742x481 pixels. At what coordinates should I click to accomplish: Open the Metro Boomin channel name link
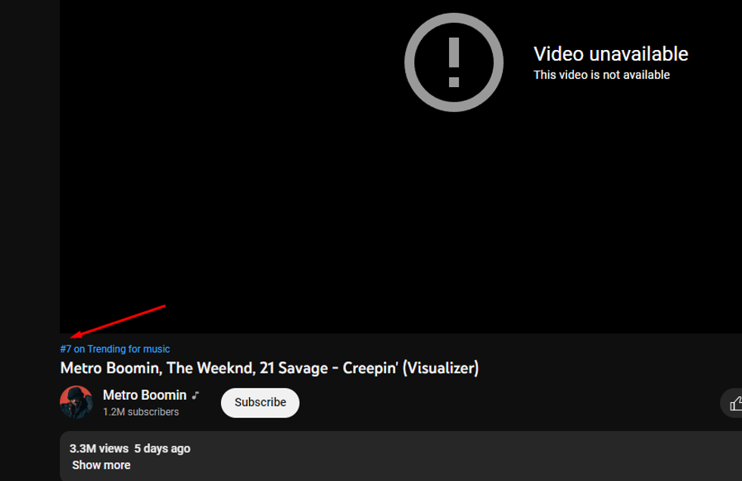click(145, 395)
